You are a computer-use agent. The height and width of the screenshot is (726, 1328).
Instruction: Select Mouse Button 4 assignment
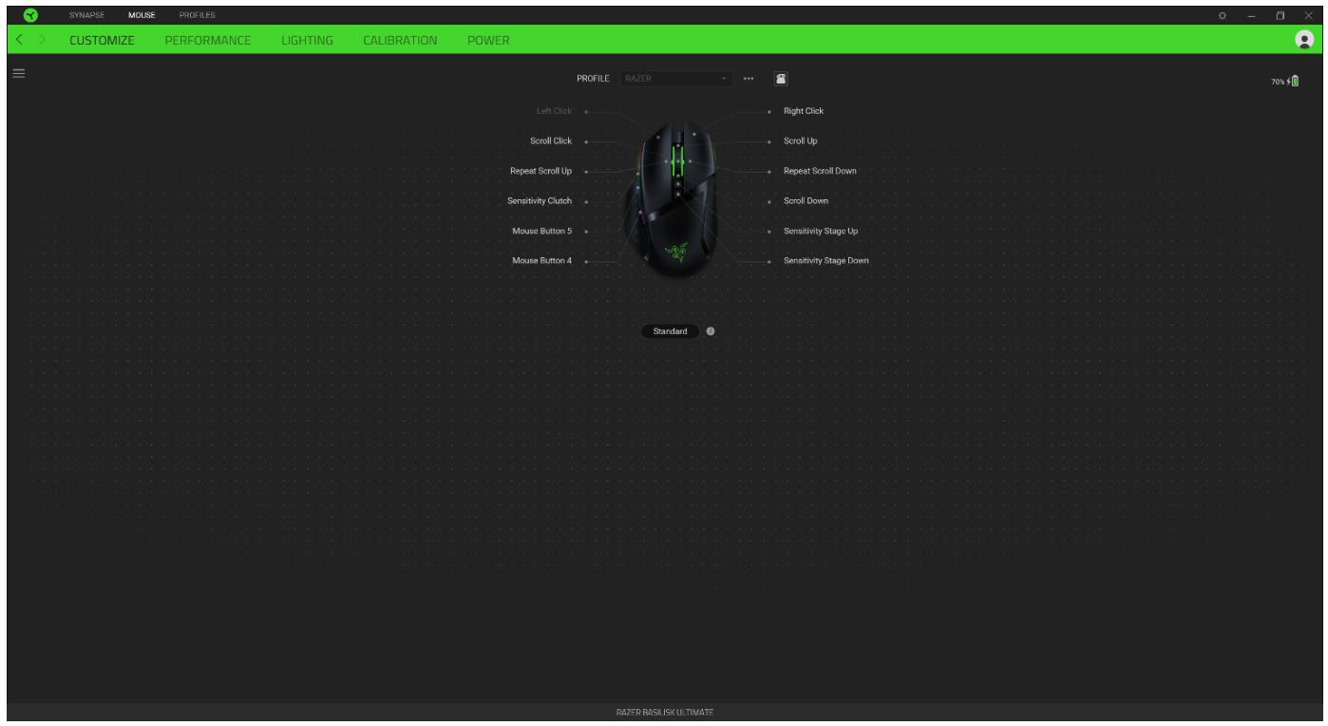click(542, 260)
